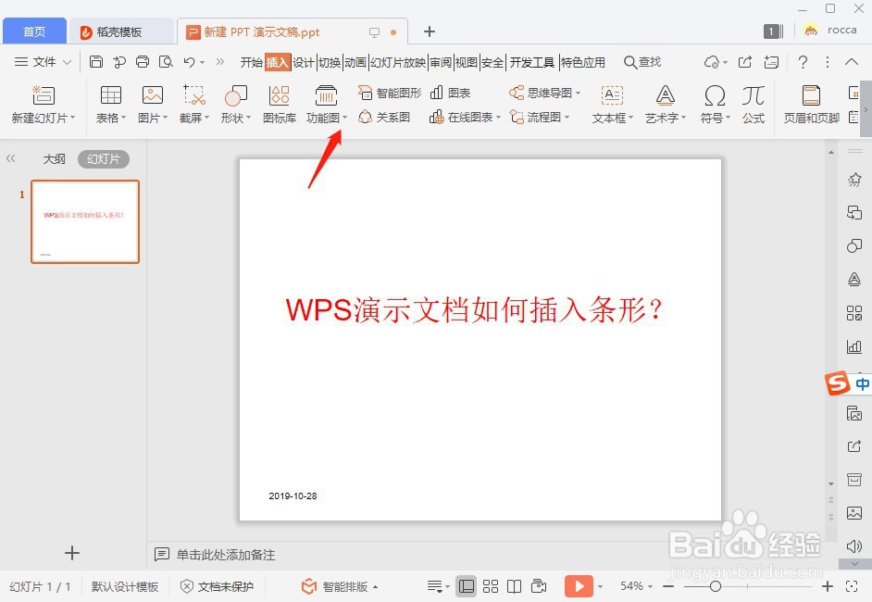This screenshot has width=872, height=602.
Task: Click the help question mark icon
Action: (803, 62)
